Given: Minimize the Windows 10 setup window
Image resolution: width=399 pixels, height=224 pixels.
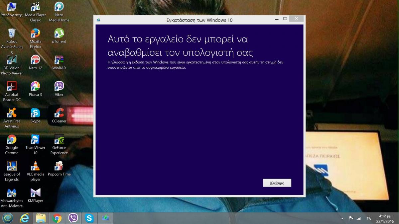Looking at the screenshot, I should coord(277,20).
